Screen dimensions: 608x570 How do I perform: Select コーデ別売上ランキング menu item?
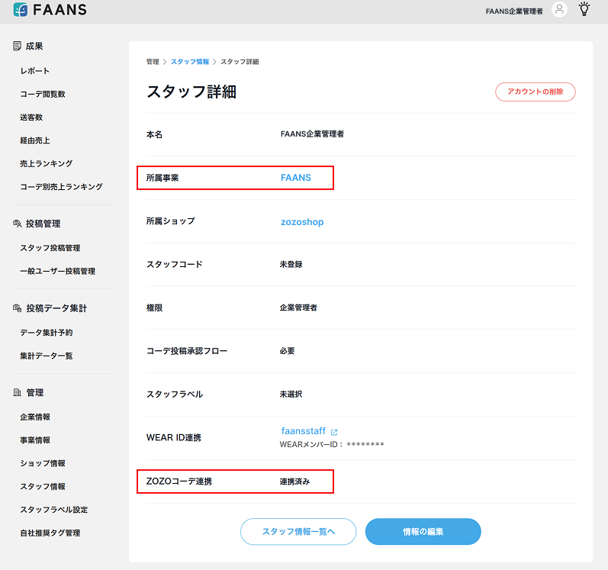(x=61, y=187)
